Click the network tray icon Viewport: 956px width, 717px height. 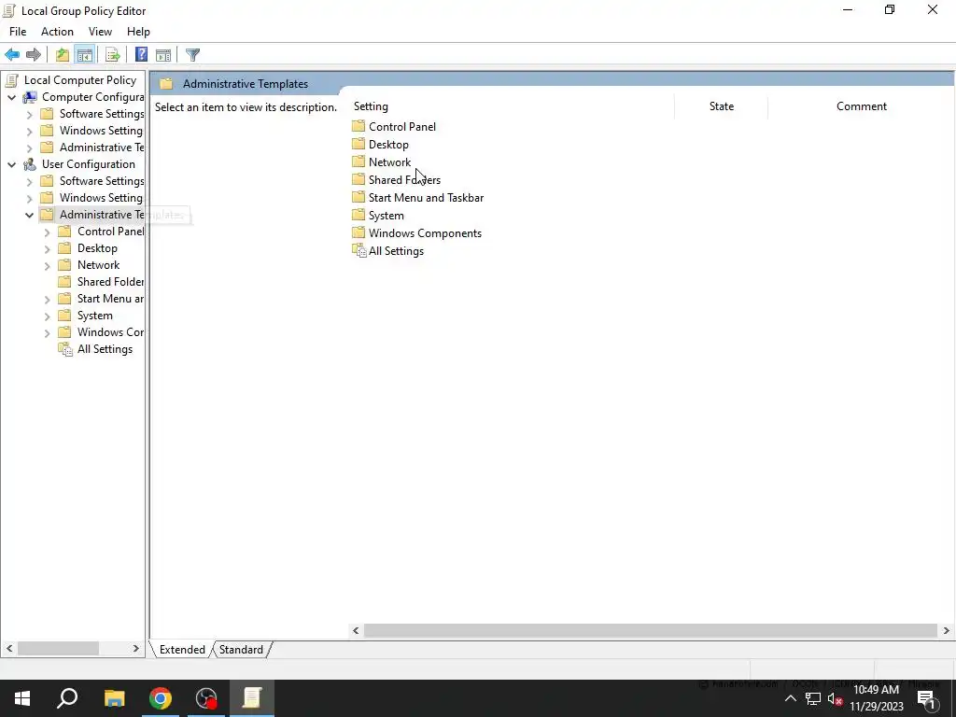813,698
